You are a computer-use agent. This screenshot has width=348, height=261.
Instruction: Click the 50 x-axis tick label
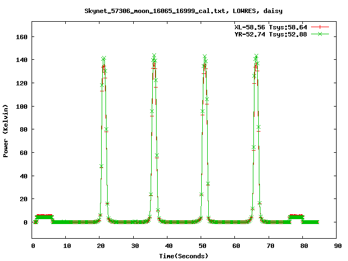tap(202, 246)
